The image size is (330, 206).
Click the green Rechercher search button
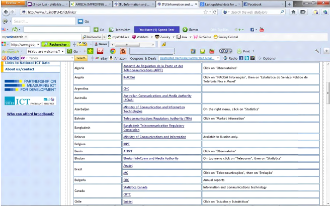[56, 44]
